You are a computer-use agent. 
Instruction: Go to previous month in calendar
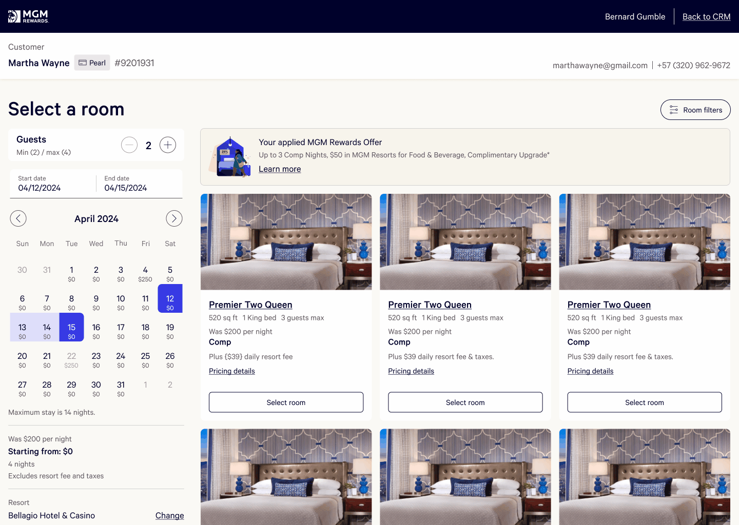(18, 218)
